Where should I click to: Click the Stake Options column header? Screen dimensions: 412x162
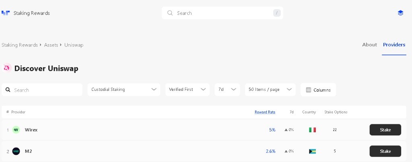(336, 112)
